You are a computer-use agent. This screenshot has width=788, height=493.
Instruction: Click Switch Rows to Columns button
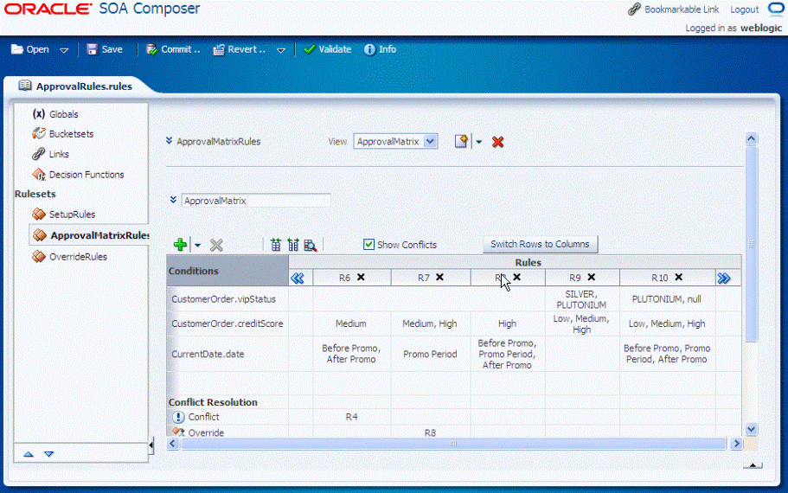coord(541,244)
